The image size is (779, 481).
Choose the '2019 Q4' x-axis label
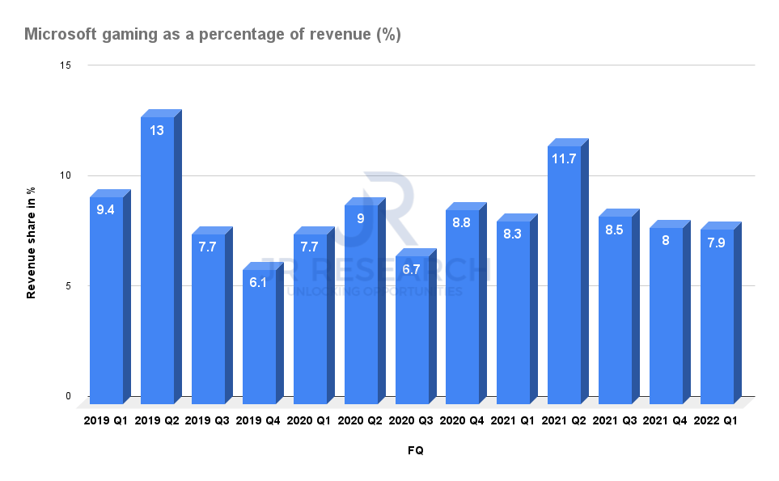coord(258,421)
